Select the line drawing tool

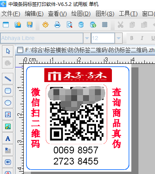[x=8, y=79]
